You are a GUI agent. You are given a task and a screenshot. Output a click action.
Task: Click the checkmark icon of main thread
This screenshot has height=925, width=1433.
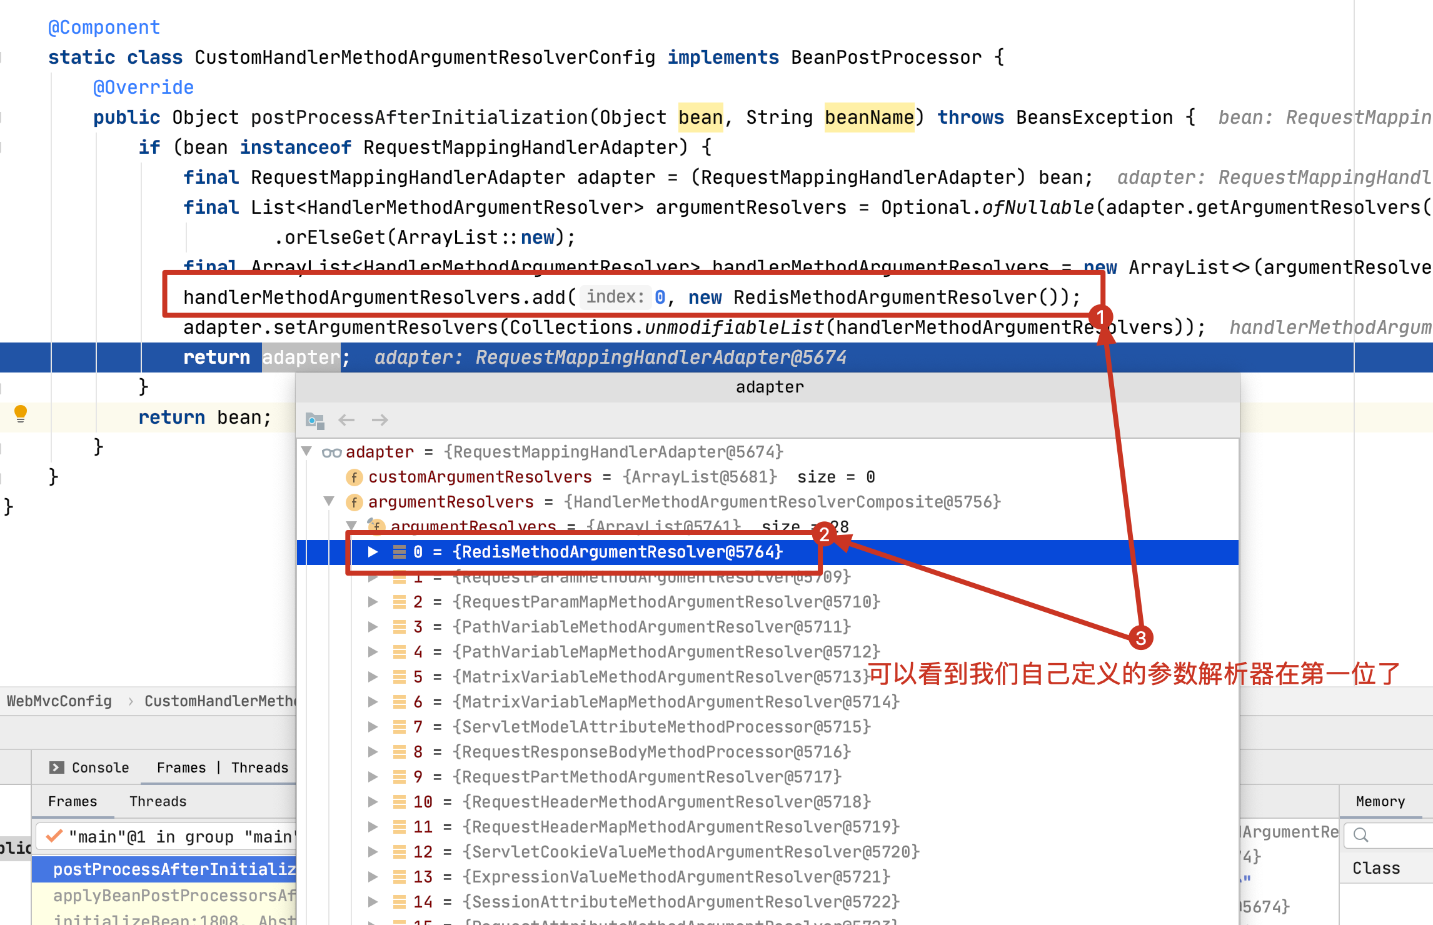pos(54,836)
